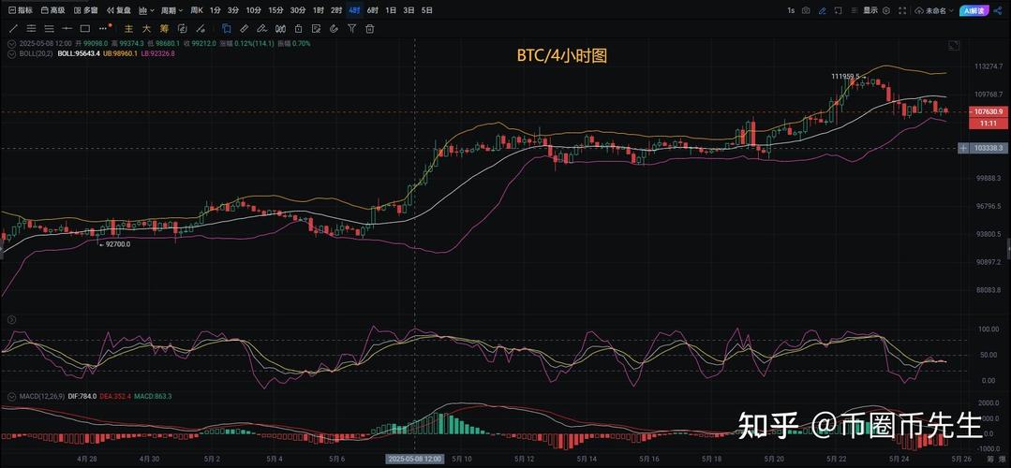Collapse the KDJ oscillator panel chevron
Screen dimensions: 1011x468
[11, 320]
